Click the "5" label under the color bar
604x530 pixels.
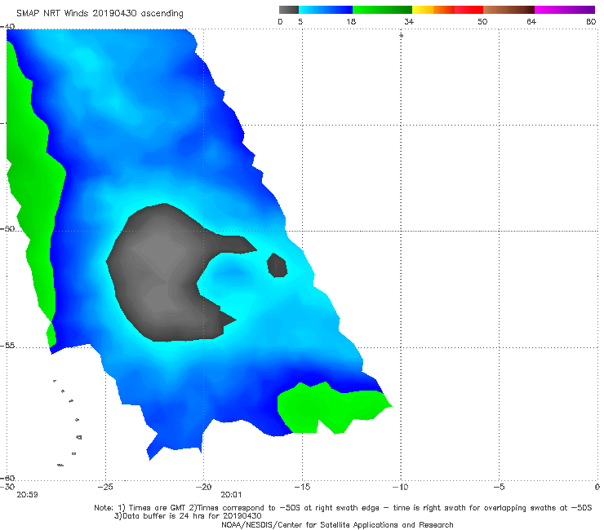pyautogui.click(x=300, y=21)
